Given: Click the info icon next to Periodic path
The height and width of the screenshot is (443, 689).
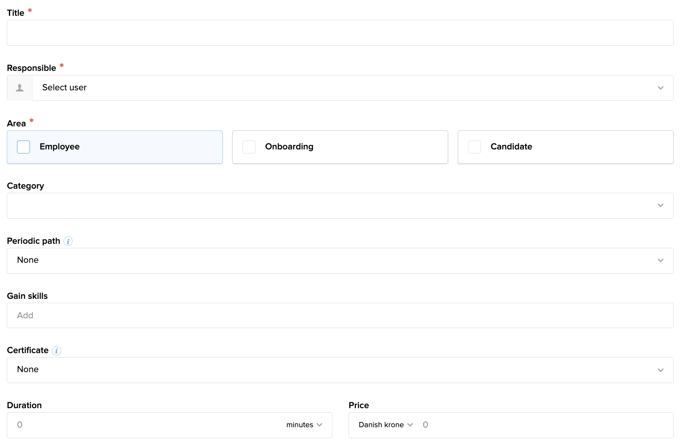Looking at the screenshot, I should pyautogui.click(x=68, y=241).
